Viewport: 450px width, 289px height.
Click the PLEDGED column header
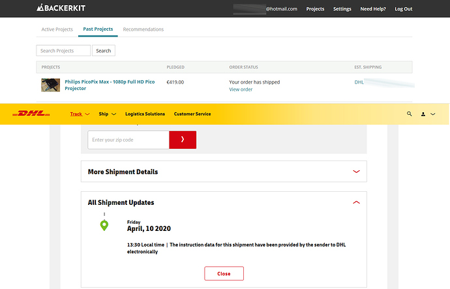pyautogui.click(x=175, y=67)
